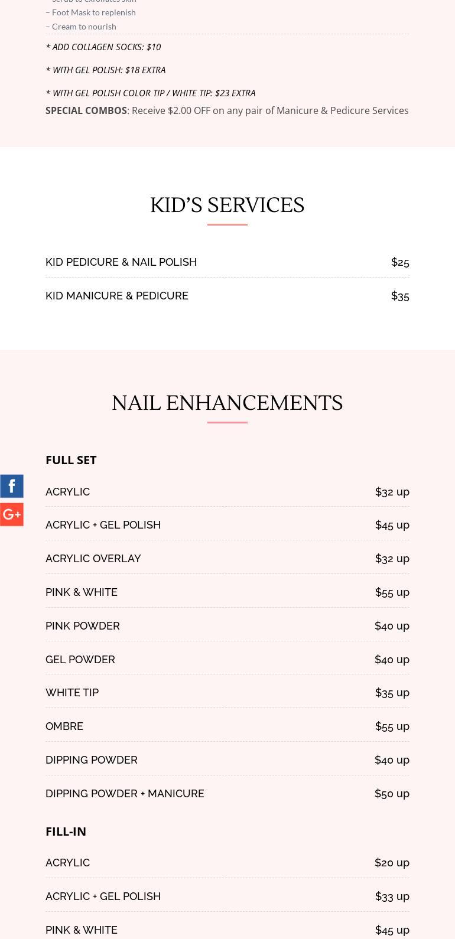Click the Ombre service entry
This screenshot has height=939, width=455.
[64, 726]
